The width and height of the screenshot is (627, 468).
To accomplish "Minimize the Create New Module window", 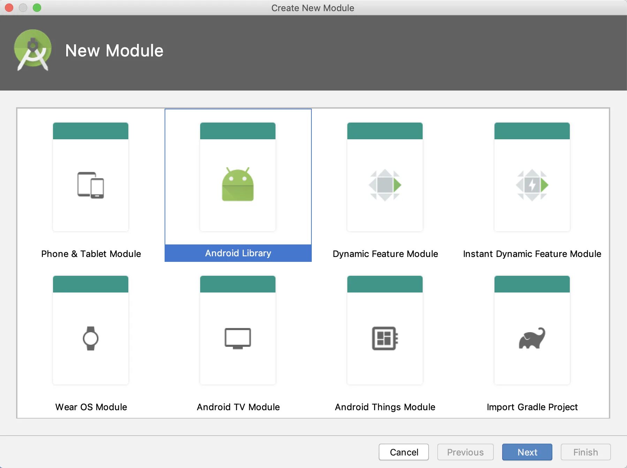I will [23, 8].
